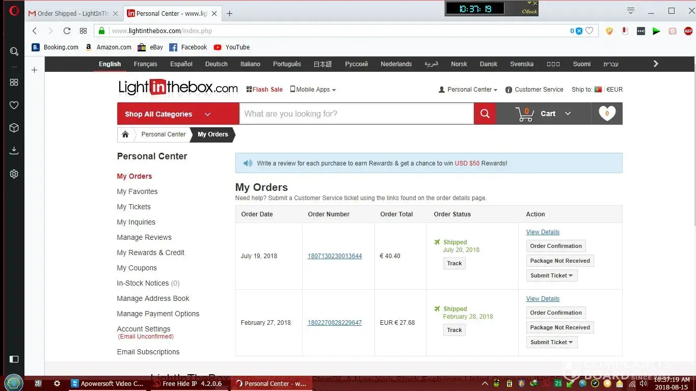Open the wishlist heart counter
This screenshot has width=696, height=391.
pos(607,114)
